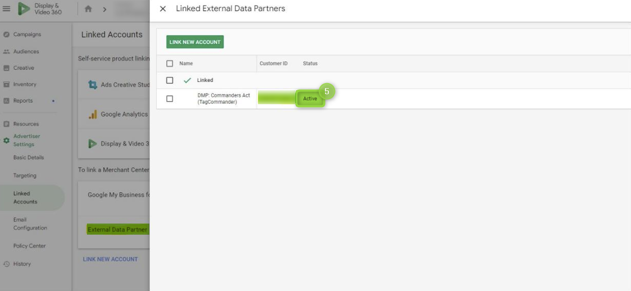Open the hamburger main menu
Image resolution: width=631 pixels, height=291 pixels.
point(7,9)
